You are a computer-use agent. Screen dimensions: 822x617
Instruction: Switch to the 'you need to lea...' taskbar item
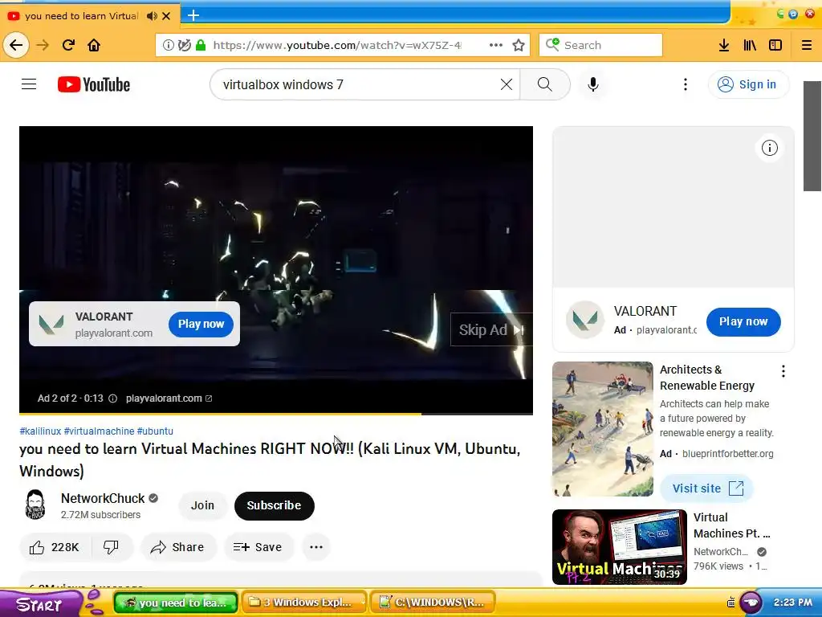coord(176,603)
